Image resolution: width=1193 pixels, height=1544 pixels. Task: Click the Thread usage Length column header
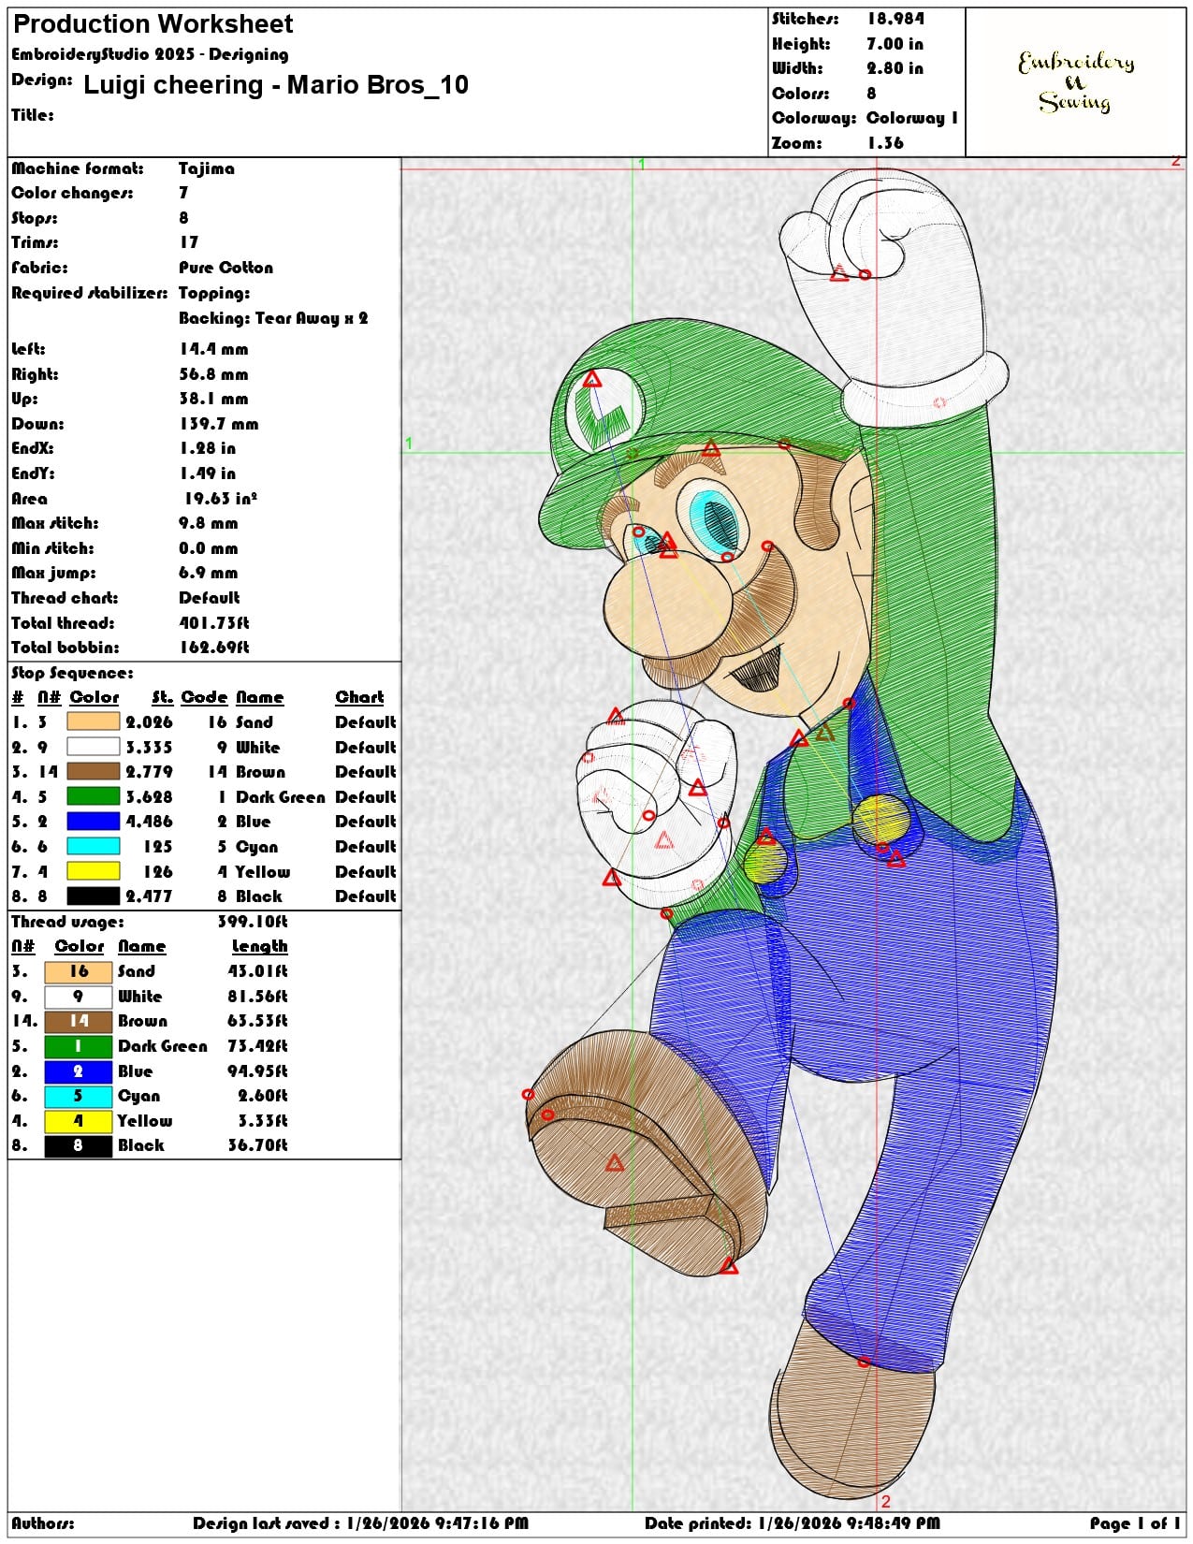[259, 946]
